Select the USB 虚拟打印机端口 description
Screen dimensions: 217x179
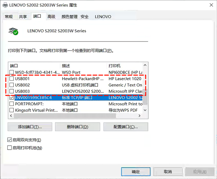click(x=80, y=85)
